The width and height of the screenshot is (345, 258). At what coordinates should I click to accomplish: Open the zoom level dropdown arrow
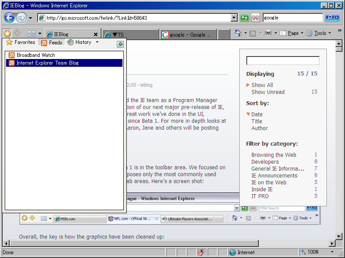pyautogui.click(x=332, y=252)
